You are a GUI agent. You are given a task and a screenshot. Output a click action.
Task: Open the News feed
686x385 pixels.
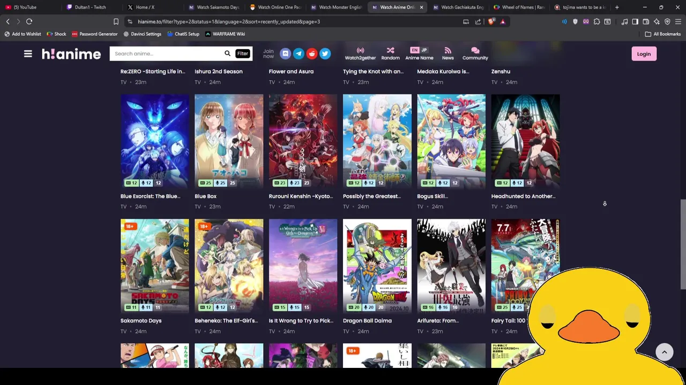[x=448, y=53]
